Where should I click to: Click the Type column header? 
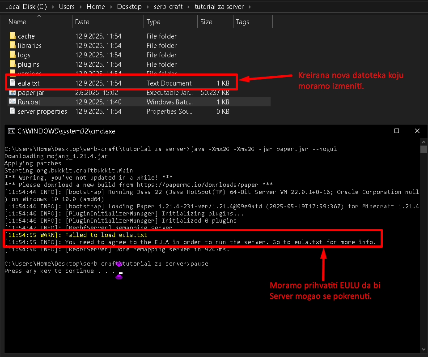(x=153, y=22)
